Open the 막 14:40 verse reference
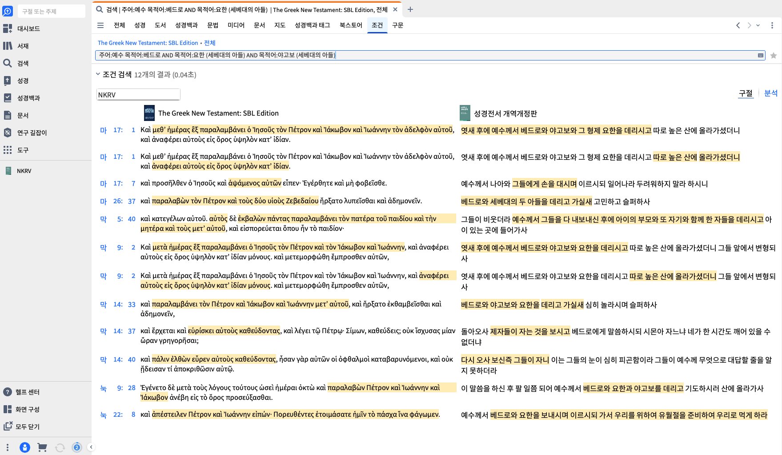This screenshot has height=455, width=782. coord(117,359)
